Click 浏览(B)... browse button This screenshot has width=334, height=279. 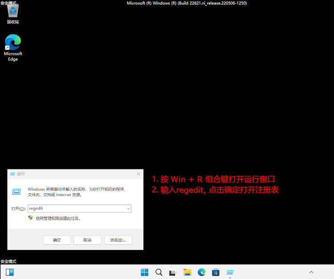[x=118, y=240]
